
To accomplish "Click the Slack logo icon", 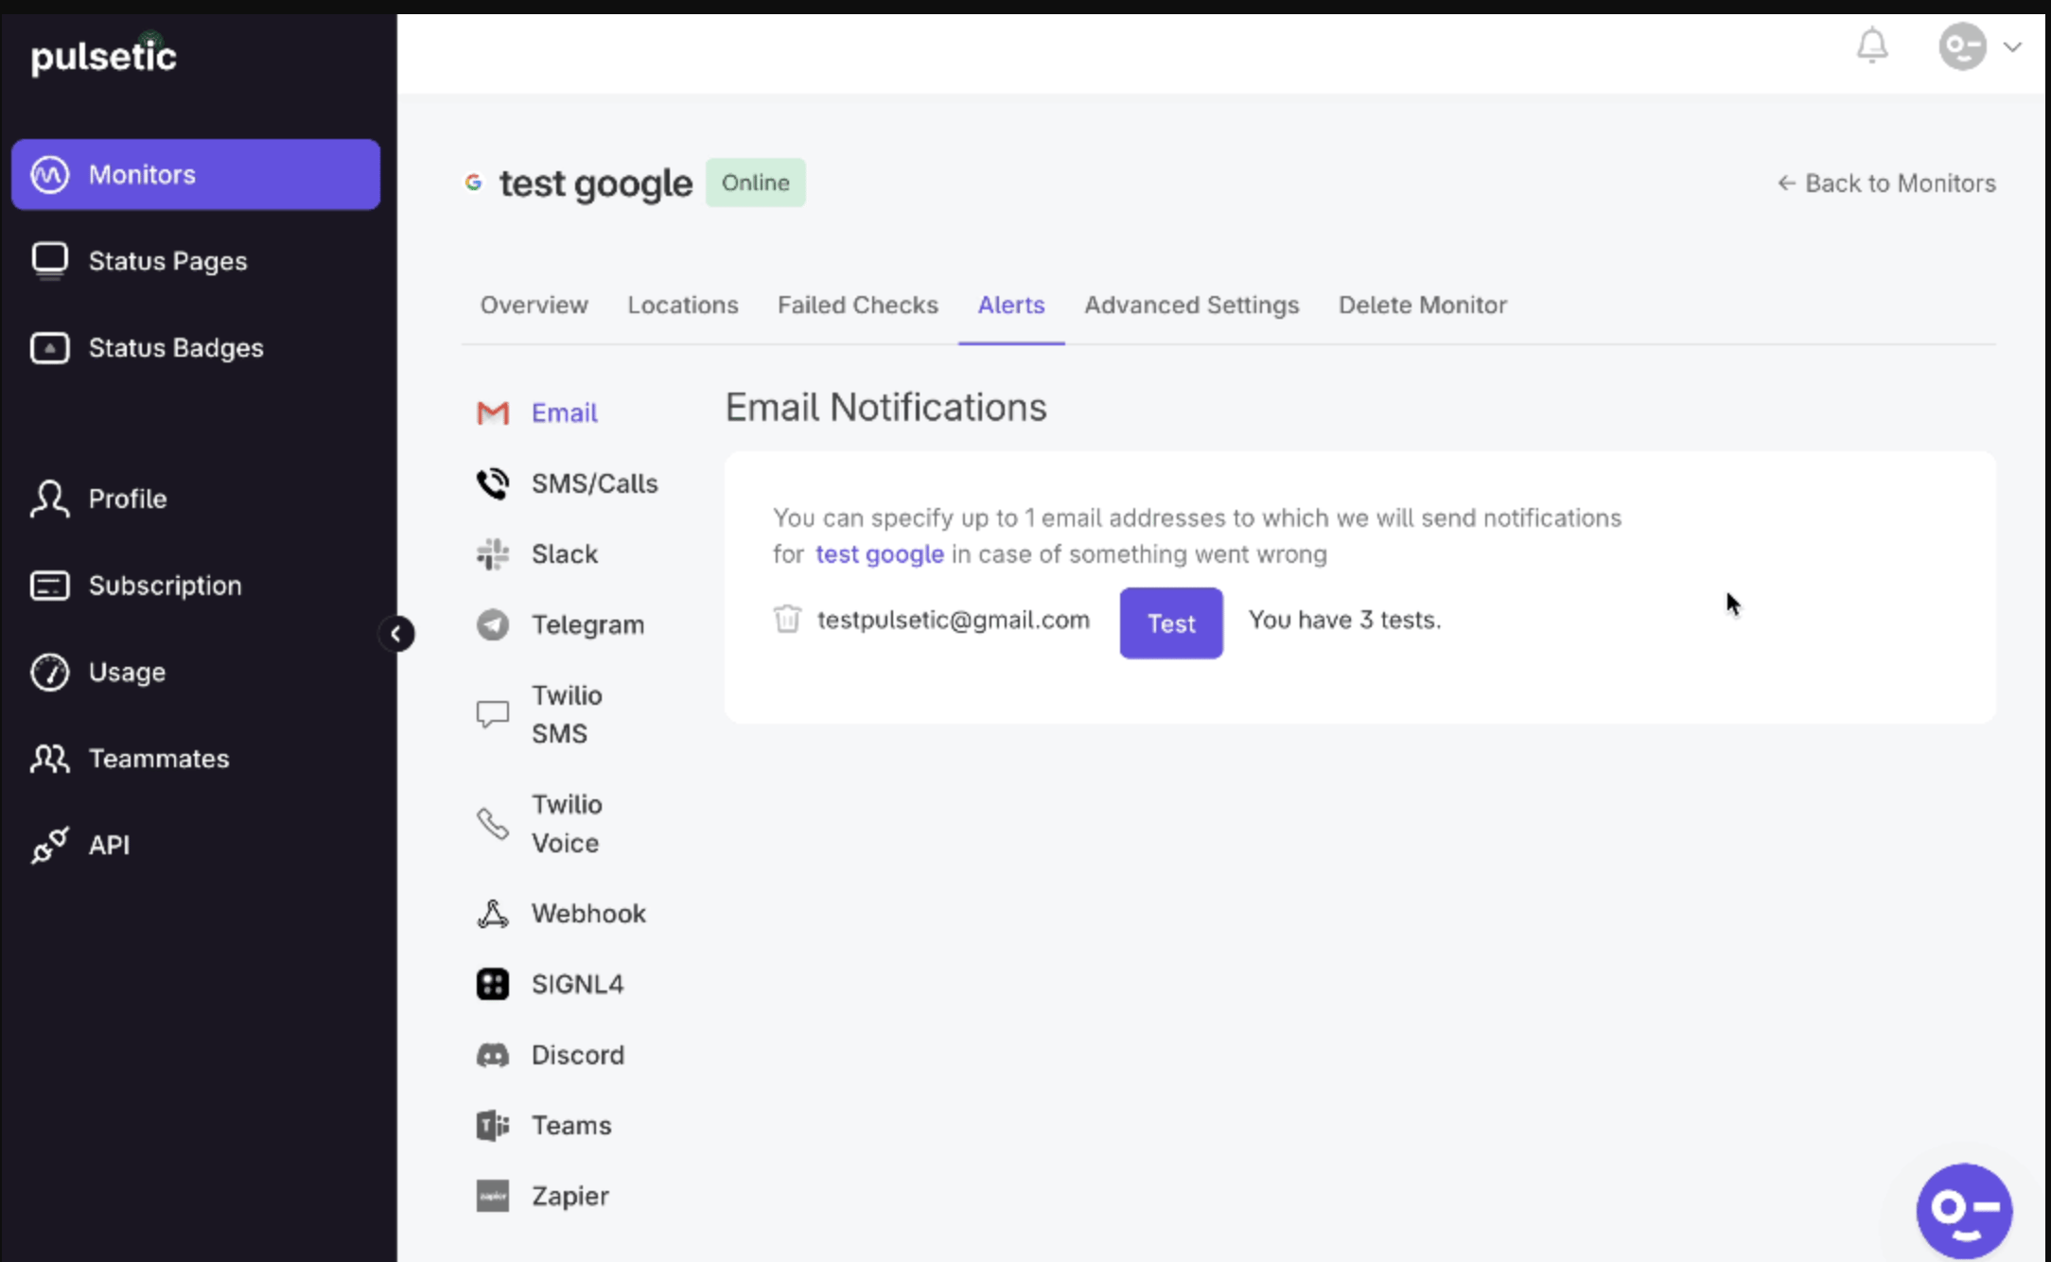I will [x=492, y=553].
